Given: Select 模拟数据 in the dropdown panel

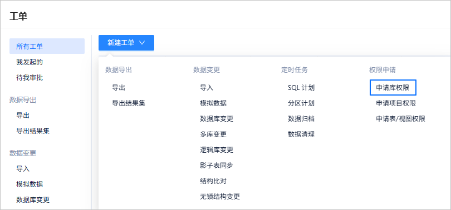Looking at the screenshot, I should coord(213,103).
